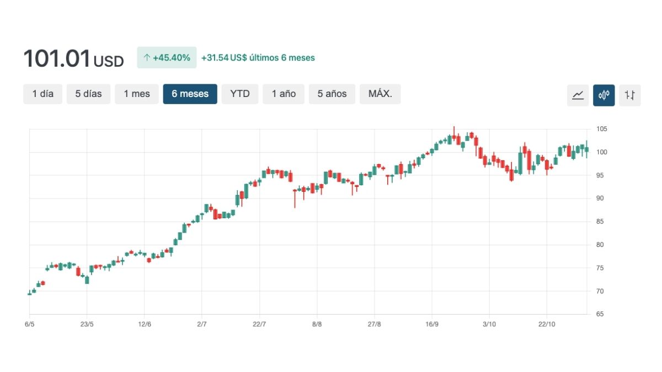Click the 16/9 date label on the axis
This screenshot has height=372, width=662.
coord(433,324)
